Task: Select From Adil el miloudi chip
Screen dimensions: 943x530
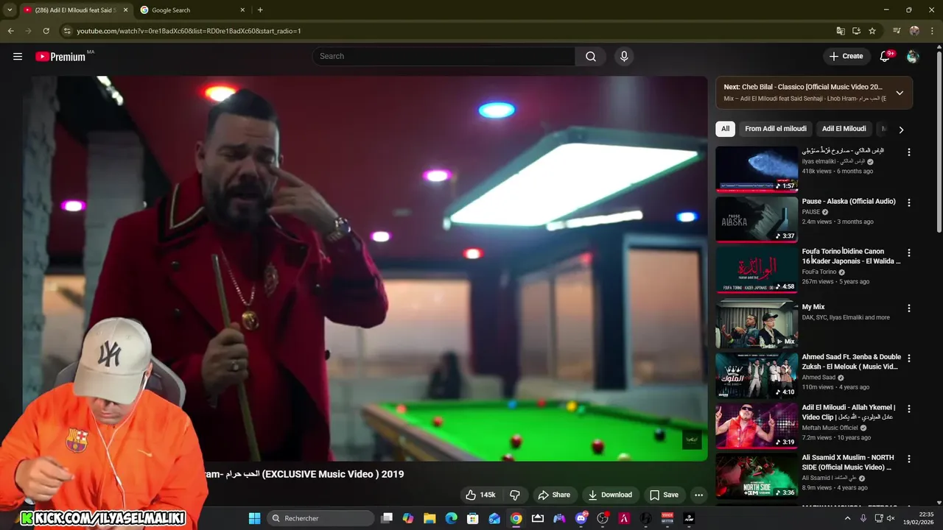Action: 776,129
